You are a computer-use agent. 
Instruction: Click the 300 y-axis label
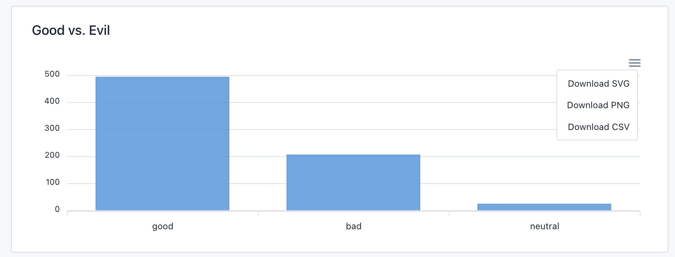tap(52, 128)
